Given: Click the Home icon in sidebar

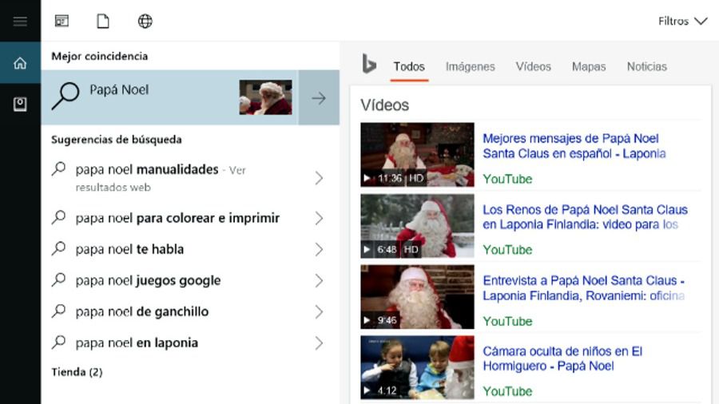Looking at the screenshot, I should pos(20,63).
